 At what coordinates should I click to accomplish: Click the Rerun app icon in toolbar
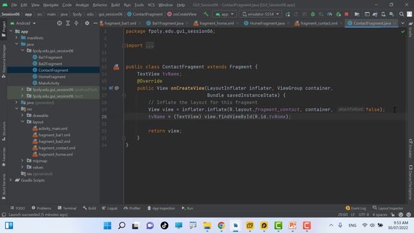pos(287,14)
